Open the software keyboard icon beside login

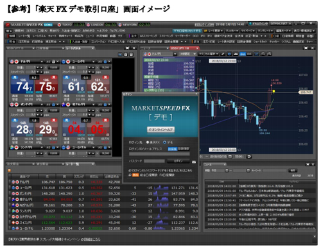[x=194, y=162]
